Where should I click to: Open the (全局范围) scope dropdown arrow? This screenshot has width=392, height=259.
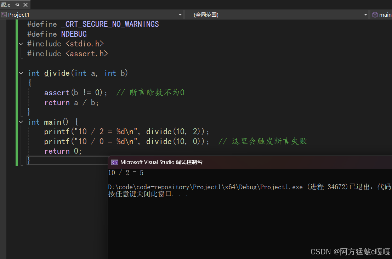point(365,15)
